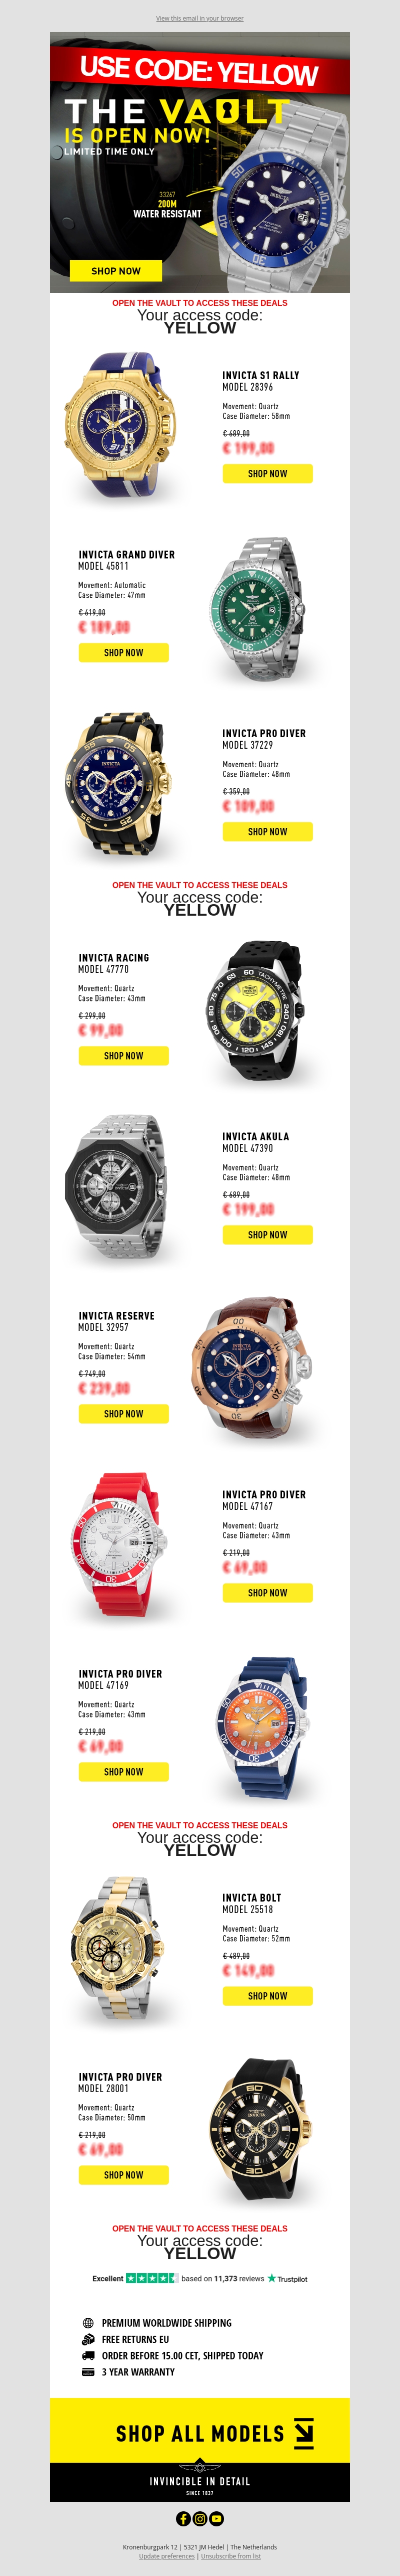
Task: Shop the Invicta Bolt model 25518
Action: (x=267, y=1995)
